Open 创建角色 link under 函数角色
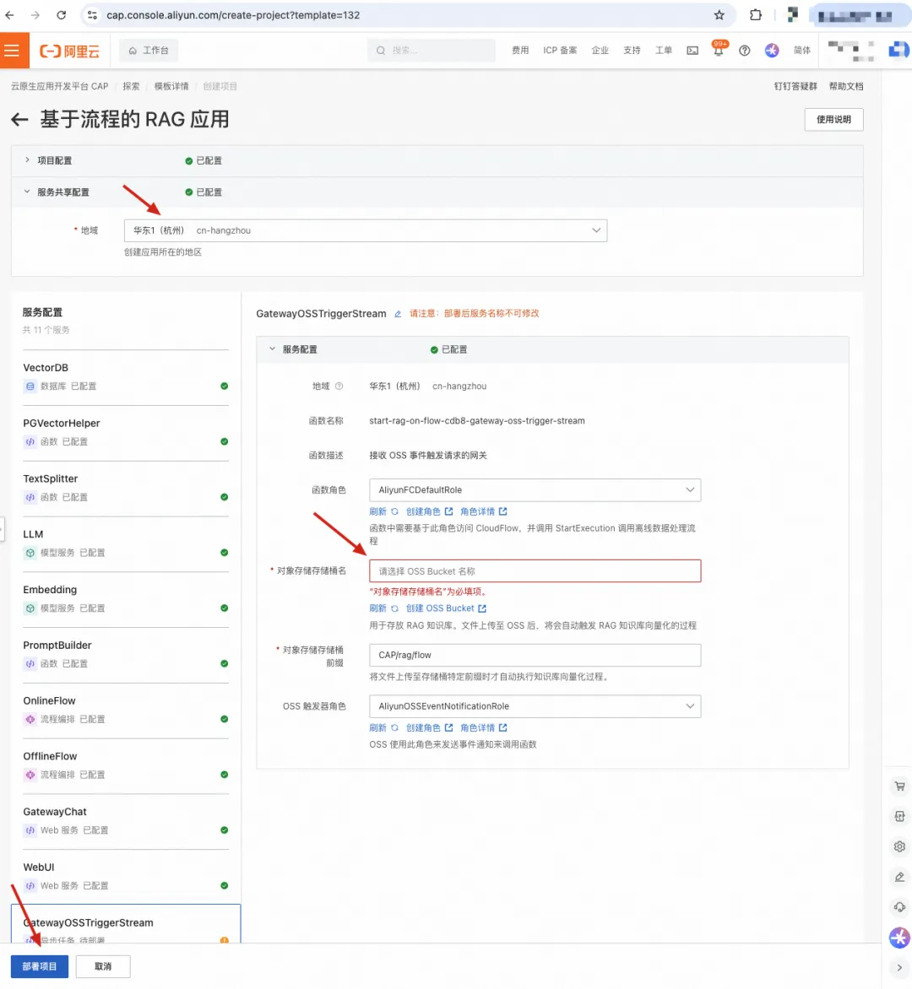The width and height of the screenshot is (912, 989). tap(429, 511)
